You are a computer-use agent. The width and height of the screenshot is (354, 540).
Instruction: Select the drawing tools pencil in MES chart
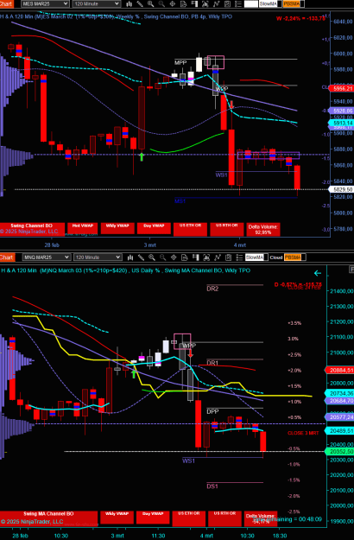pyautogui.click(x=140, y=4)
